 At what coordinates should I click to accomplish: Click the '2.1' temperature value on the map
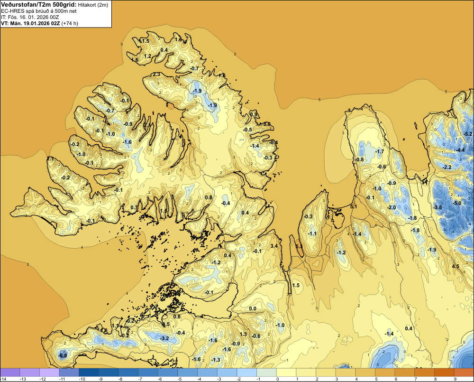pos(51,158)
